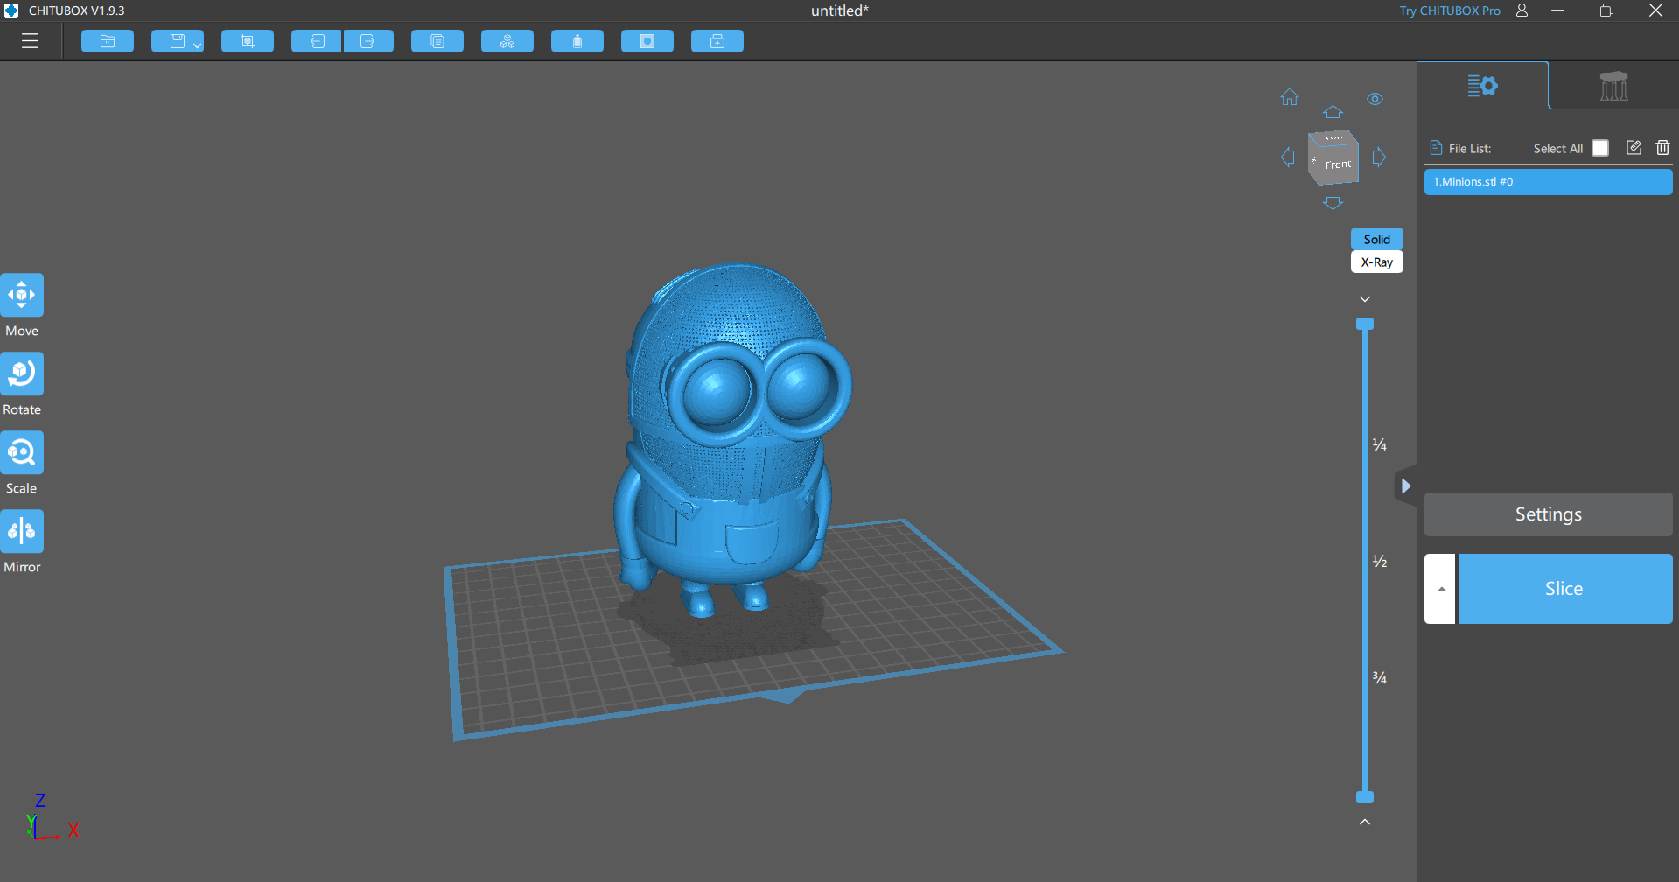Rotate the view up with the arrow

click(1333, 112)
